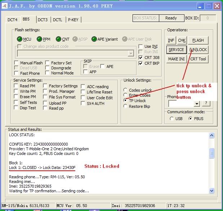223x211 pixels.
Task: Tick the Prod. Manager checkbox
Action: tap(45, 91)
